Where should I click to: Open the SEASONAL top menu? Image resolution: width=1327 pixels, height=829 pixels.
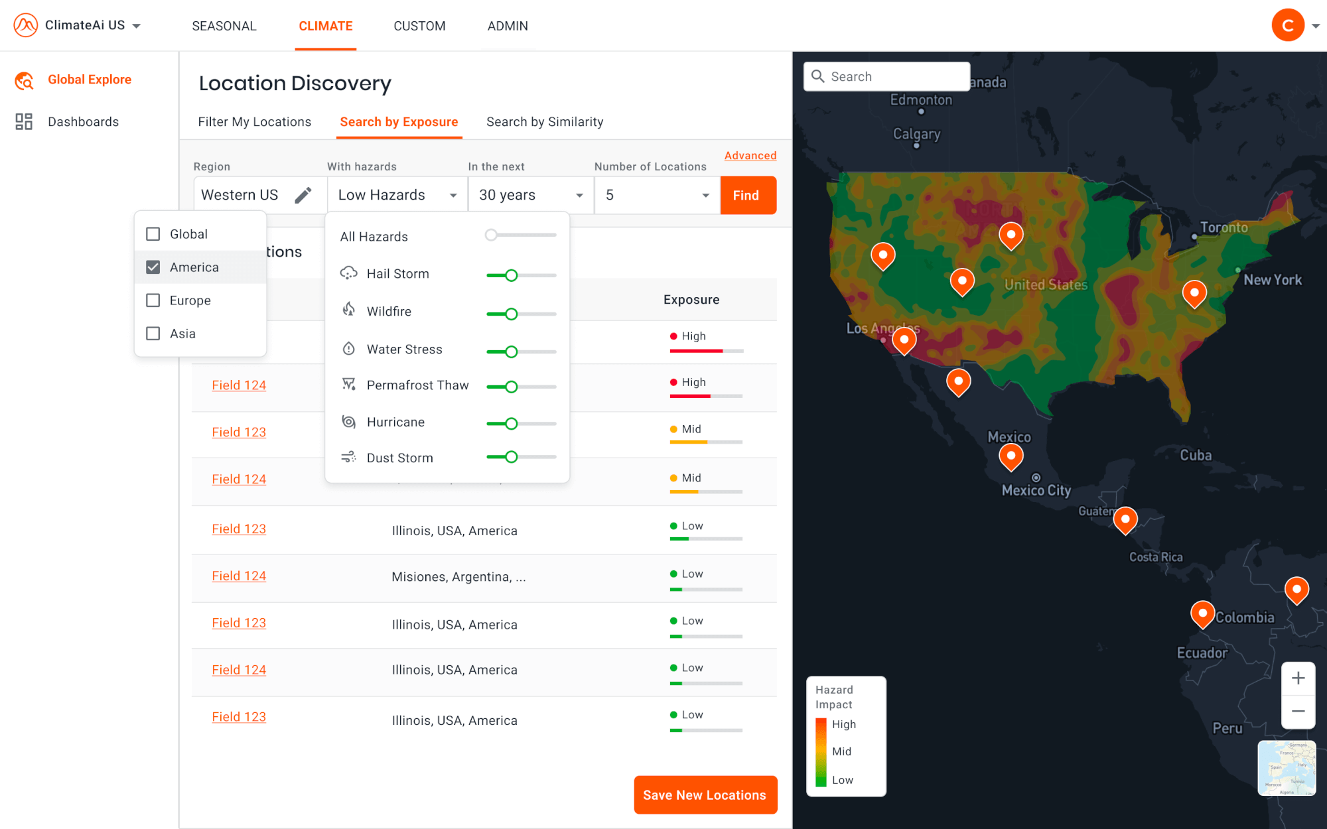coord(224,26)
